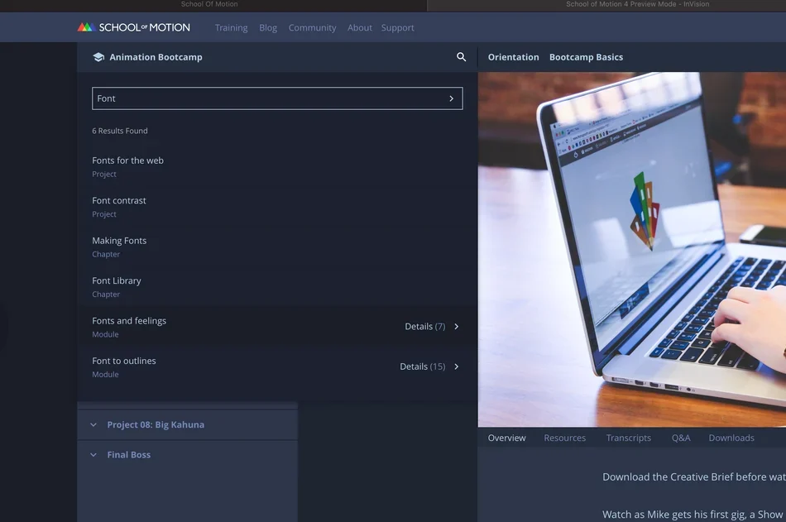Open the Q&A tab
The image size is (786, 522).
pyautogui.click(x=681, y=438)
